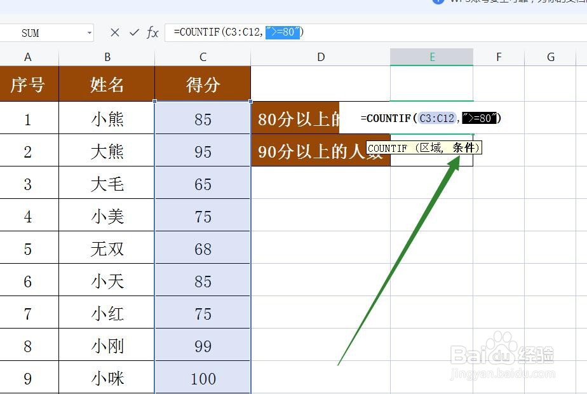Screen dimensions: 587x394
Task: Click the 得分 column title cell
Action: point(202,83)
